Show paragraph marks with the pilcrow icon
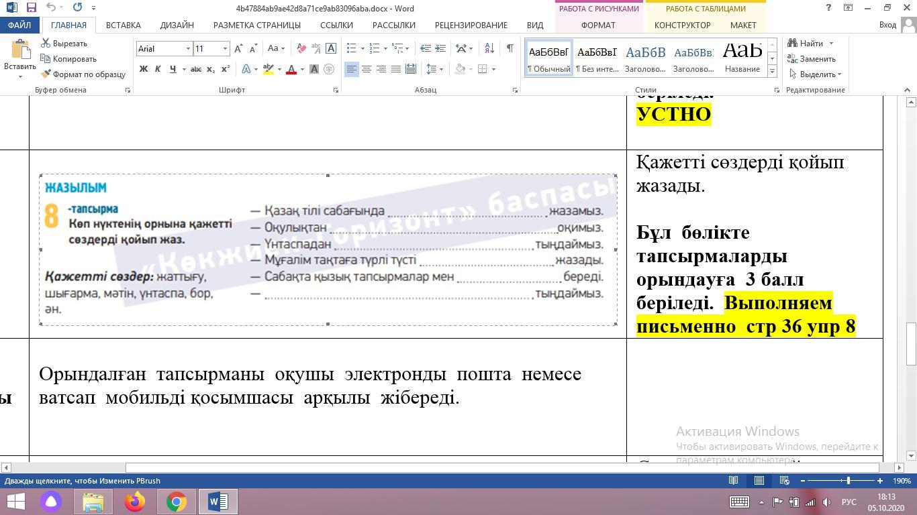 coord(510,48)
